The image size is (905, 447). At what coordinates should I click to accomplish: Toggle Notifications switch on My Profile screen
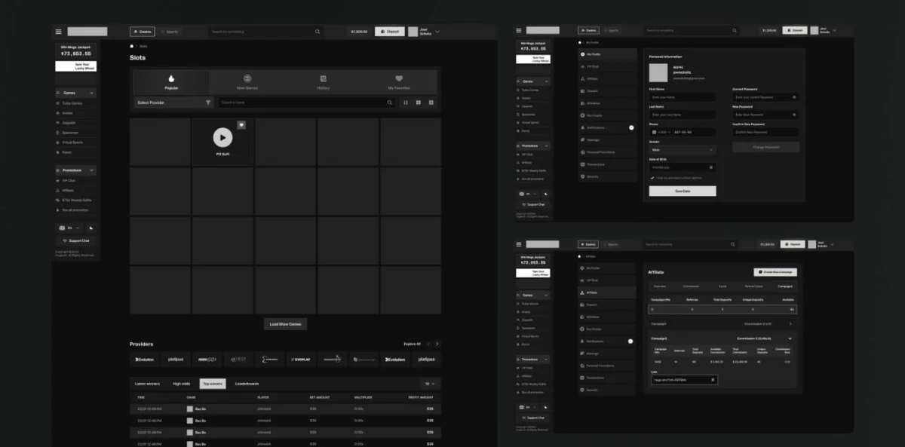click(x=631, y=127)
